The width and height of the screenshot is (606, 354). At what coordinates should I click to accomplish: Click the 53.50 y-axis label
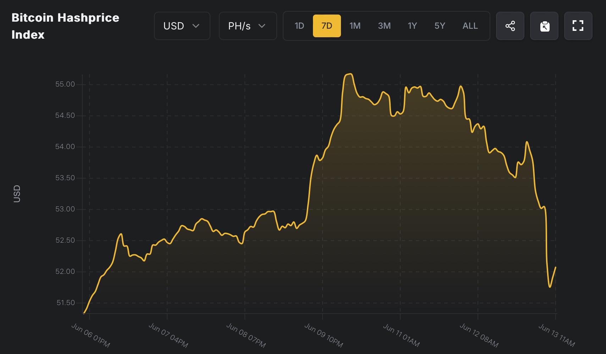(x=65, y=178)
